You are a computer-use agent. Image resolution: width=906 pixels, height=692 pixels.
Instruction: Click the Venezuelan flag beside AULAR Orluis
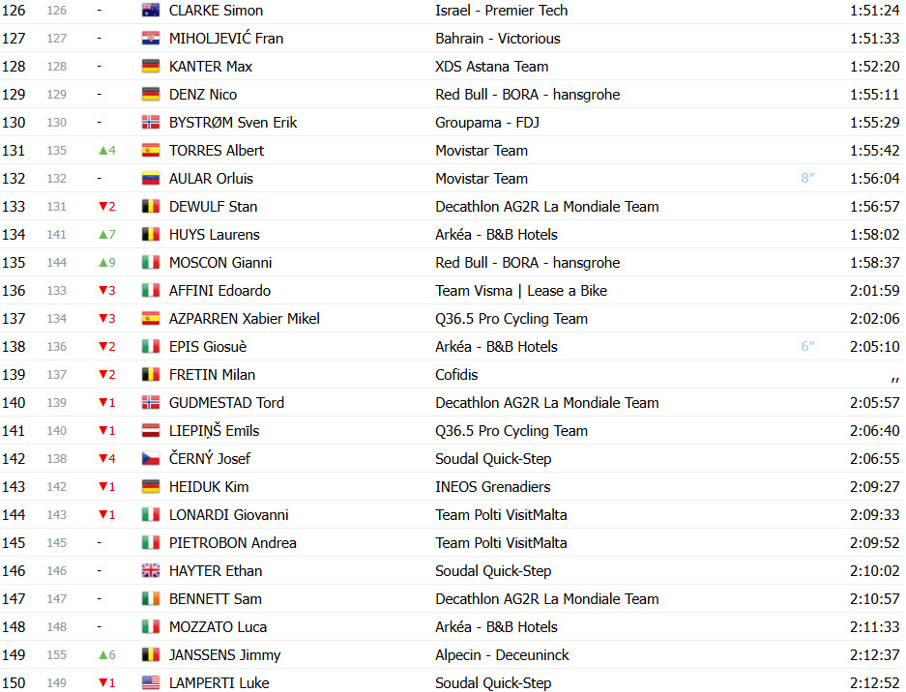151,179
